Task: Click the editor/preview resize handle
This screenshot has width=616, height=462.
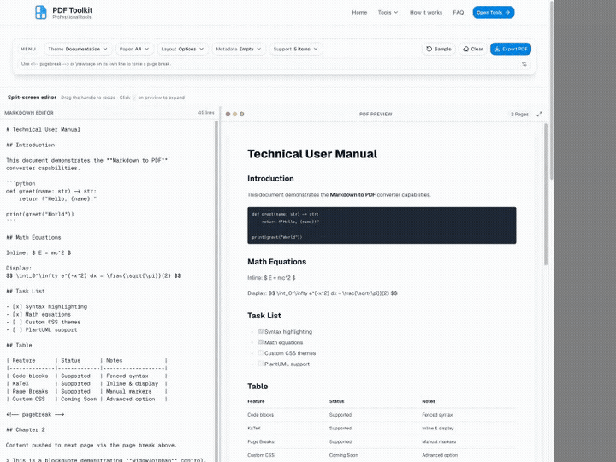Action: 220,284
